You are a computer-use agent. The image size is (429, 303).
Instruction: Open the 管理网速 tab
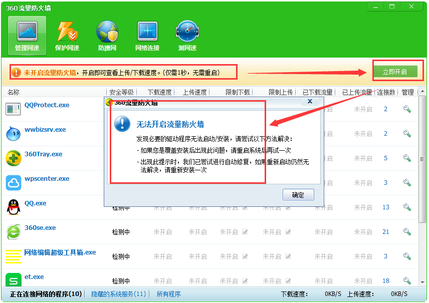point(27,36)
